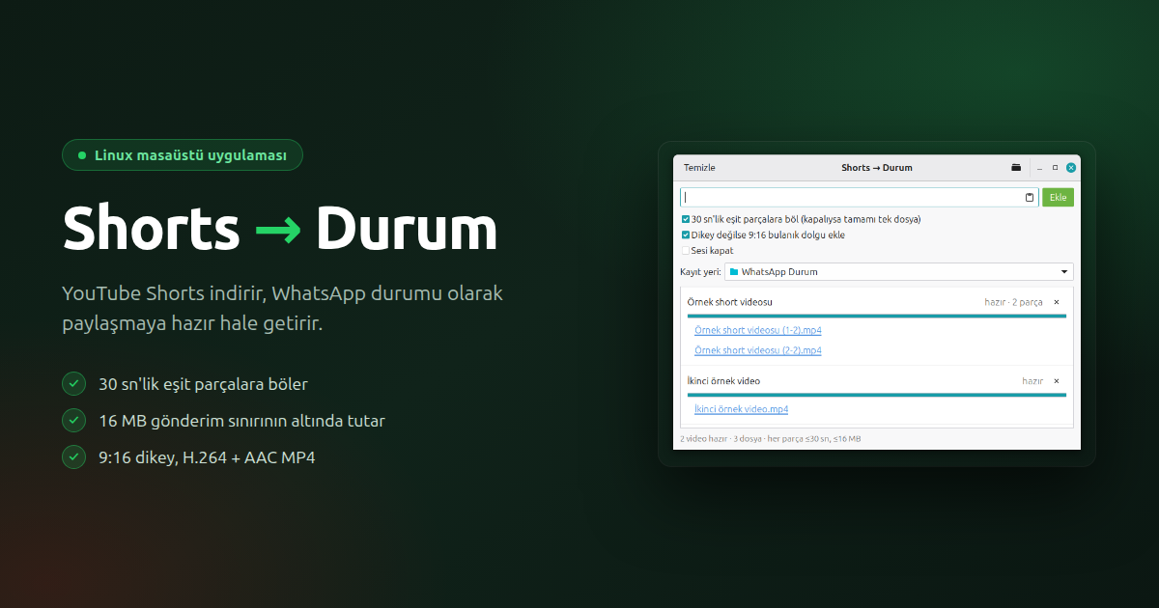Click the 'hazır · 2 parça' status text
This screenshot has width=1159, height=608.
1013,302
